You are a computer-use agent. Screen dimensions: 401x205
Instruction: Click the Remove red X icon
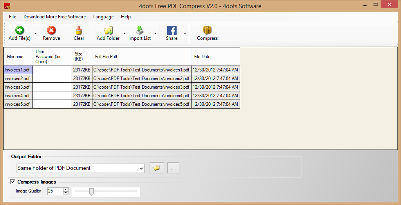tap(51, 30)
